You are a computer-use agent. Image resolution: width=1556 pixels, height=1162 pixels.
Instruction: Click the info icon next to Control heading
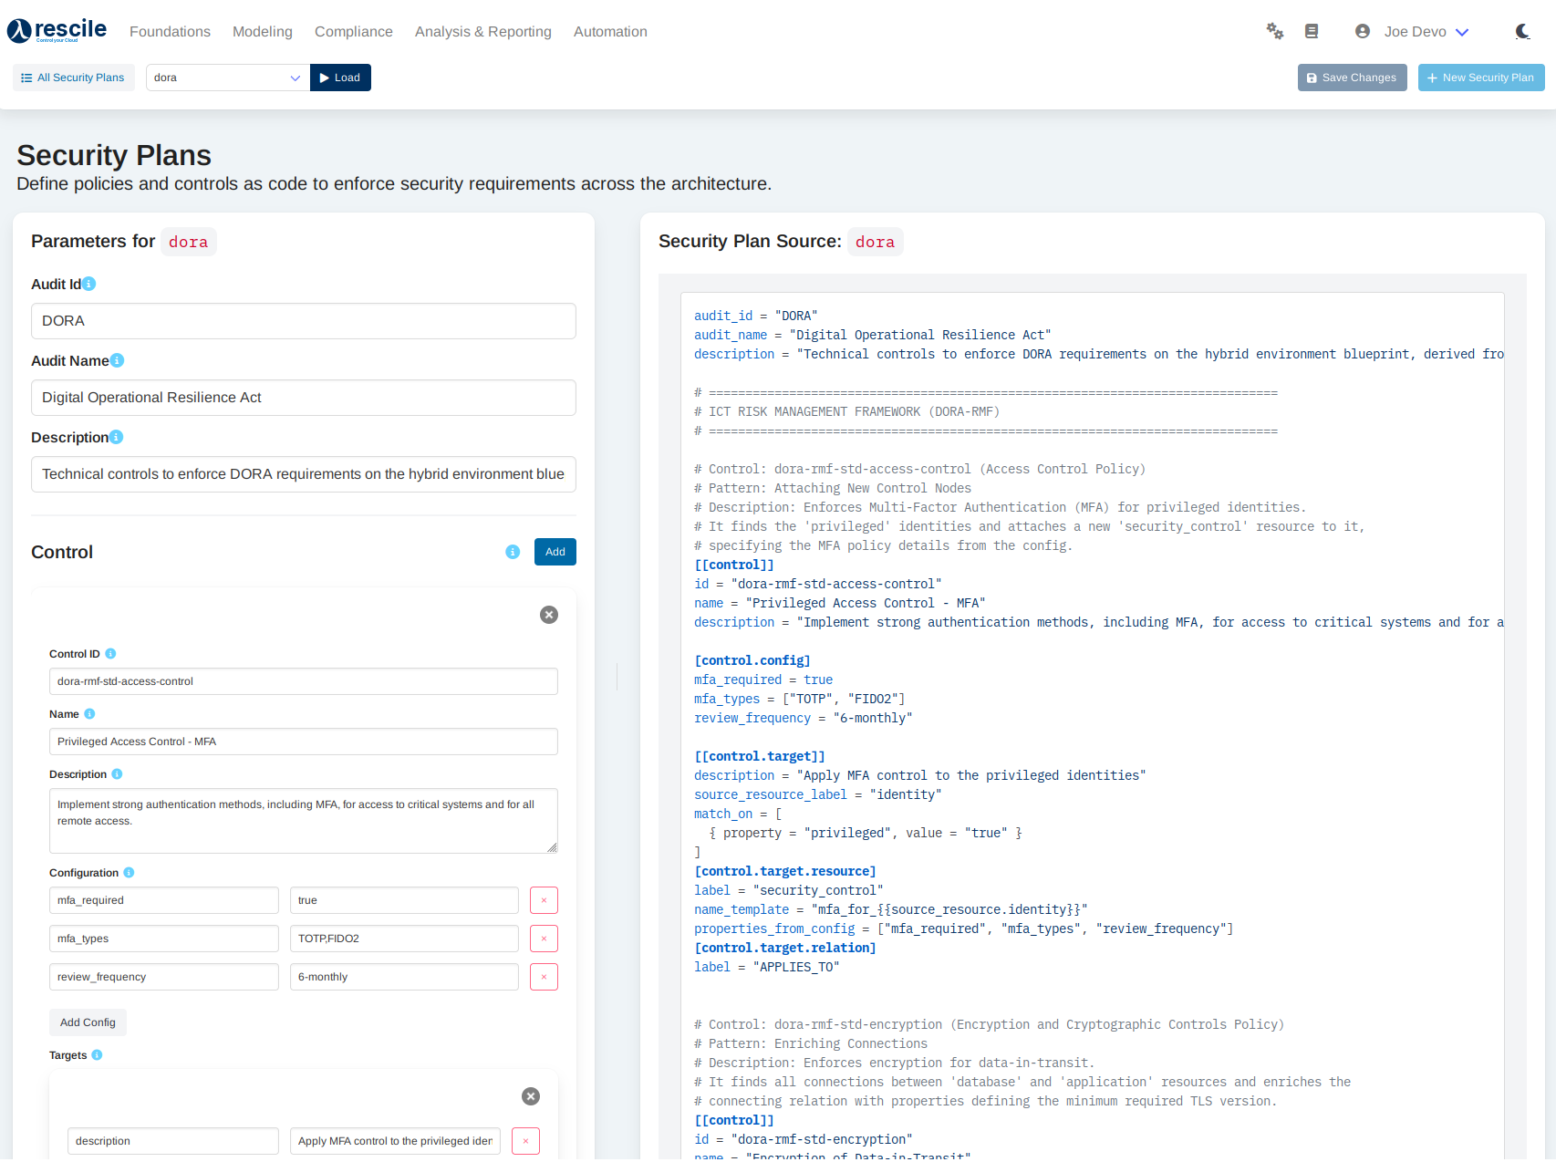[512, 552]
